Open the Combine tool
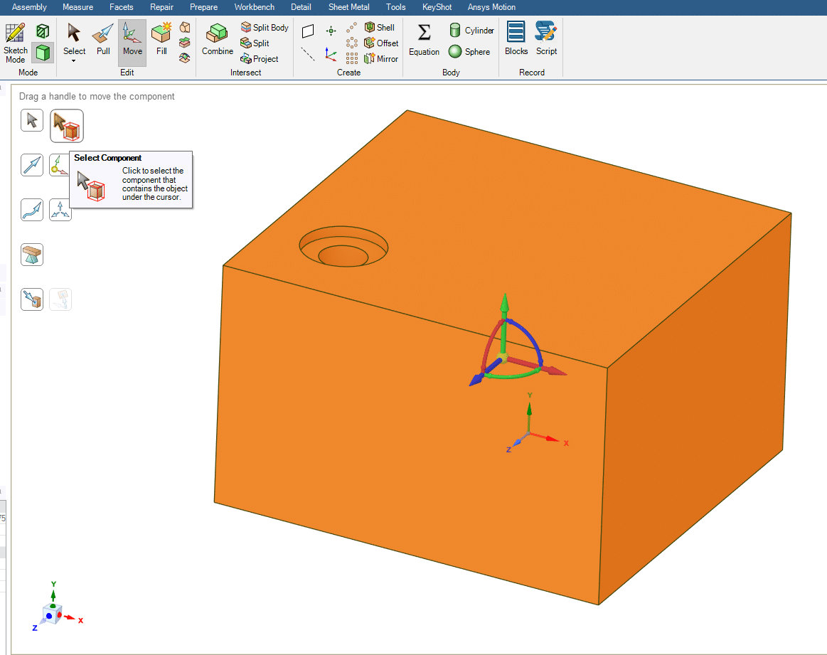 click(217, 40)
